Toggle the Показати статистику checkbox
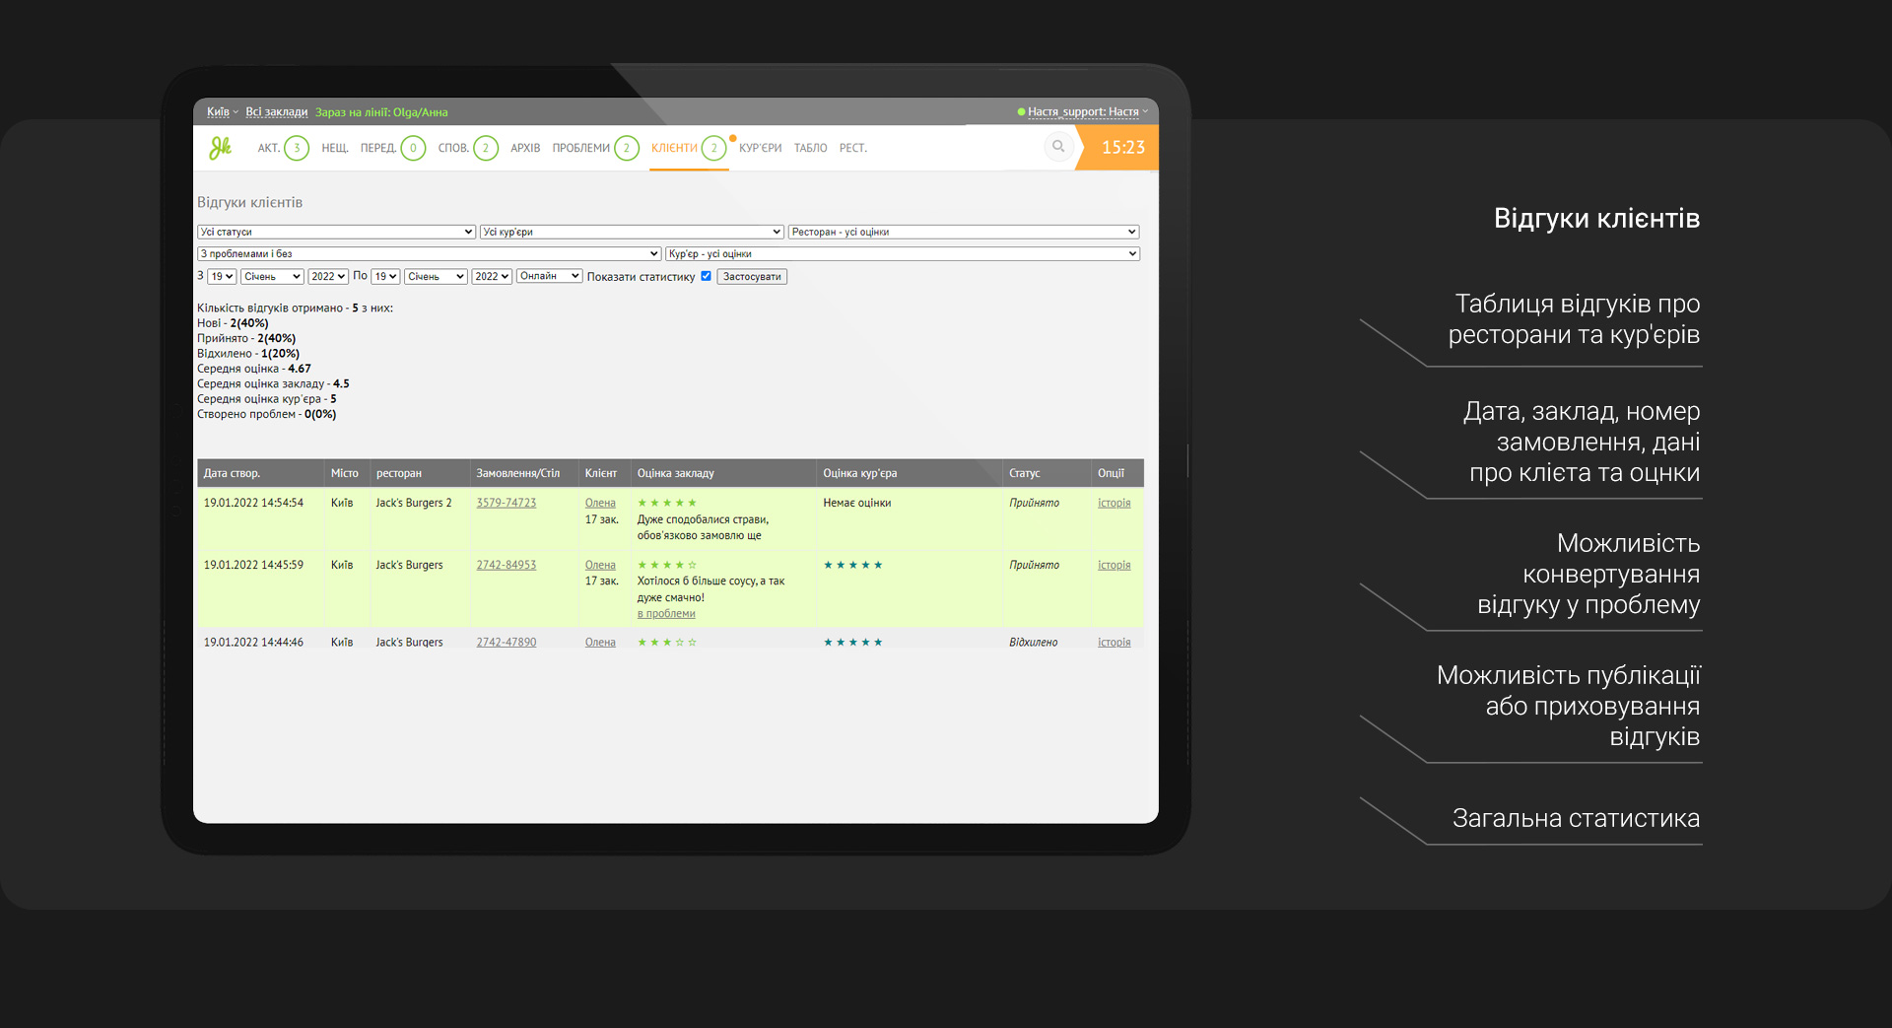The image size is (1892, 1028). tap(706, 276)
